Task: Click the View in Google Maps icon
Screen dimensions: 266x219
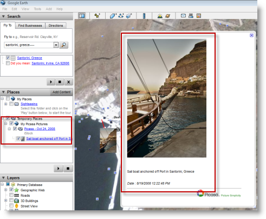Action: coord(199,16)
